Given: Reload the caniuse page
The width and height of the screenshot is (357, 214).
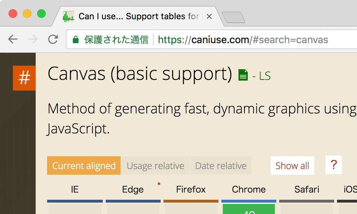Looking at the screenshot, I should tap(53, 39).
